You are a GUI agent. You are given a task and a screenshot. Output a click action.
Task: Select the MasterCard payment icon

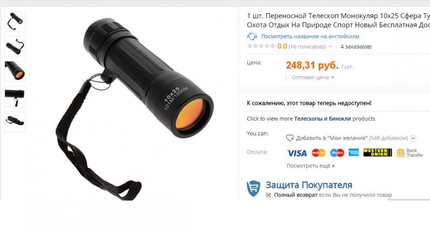coord(318,153)
